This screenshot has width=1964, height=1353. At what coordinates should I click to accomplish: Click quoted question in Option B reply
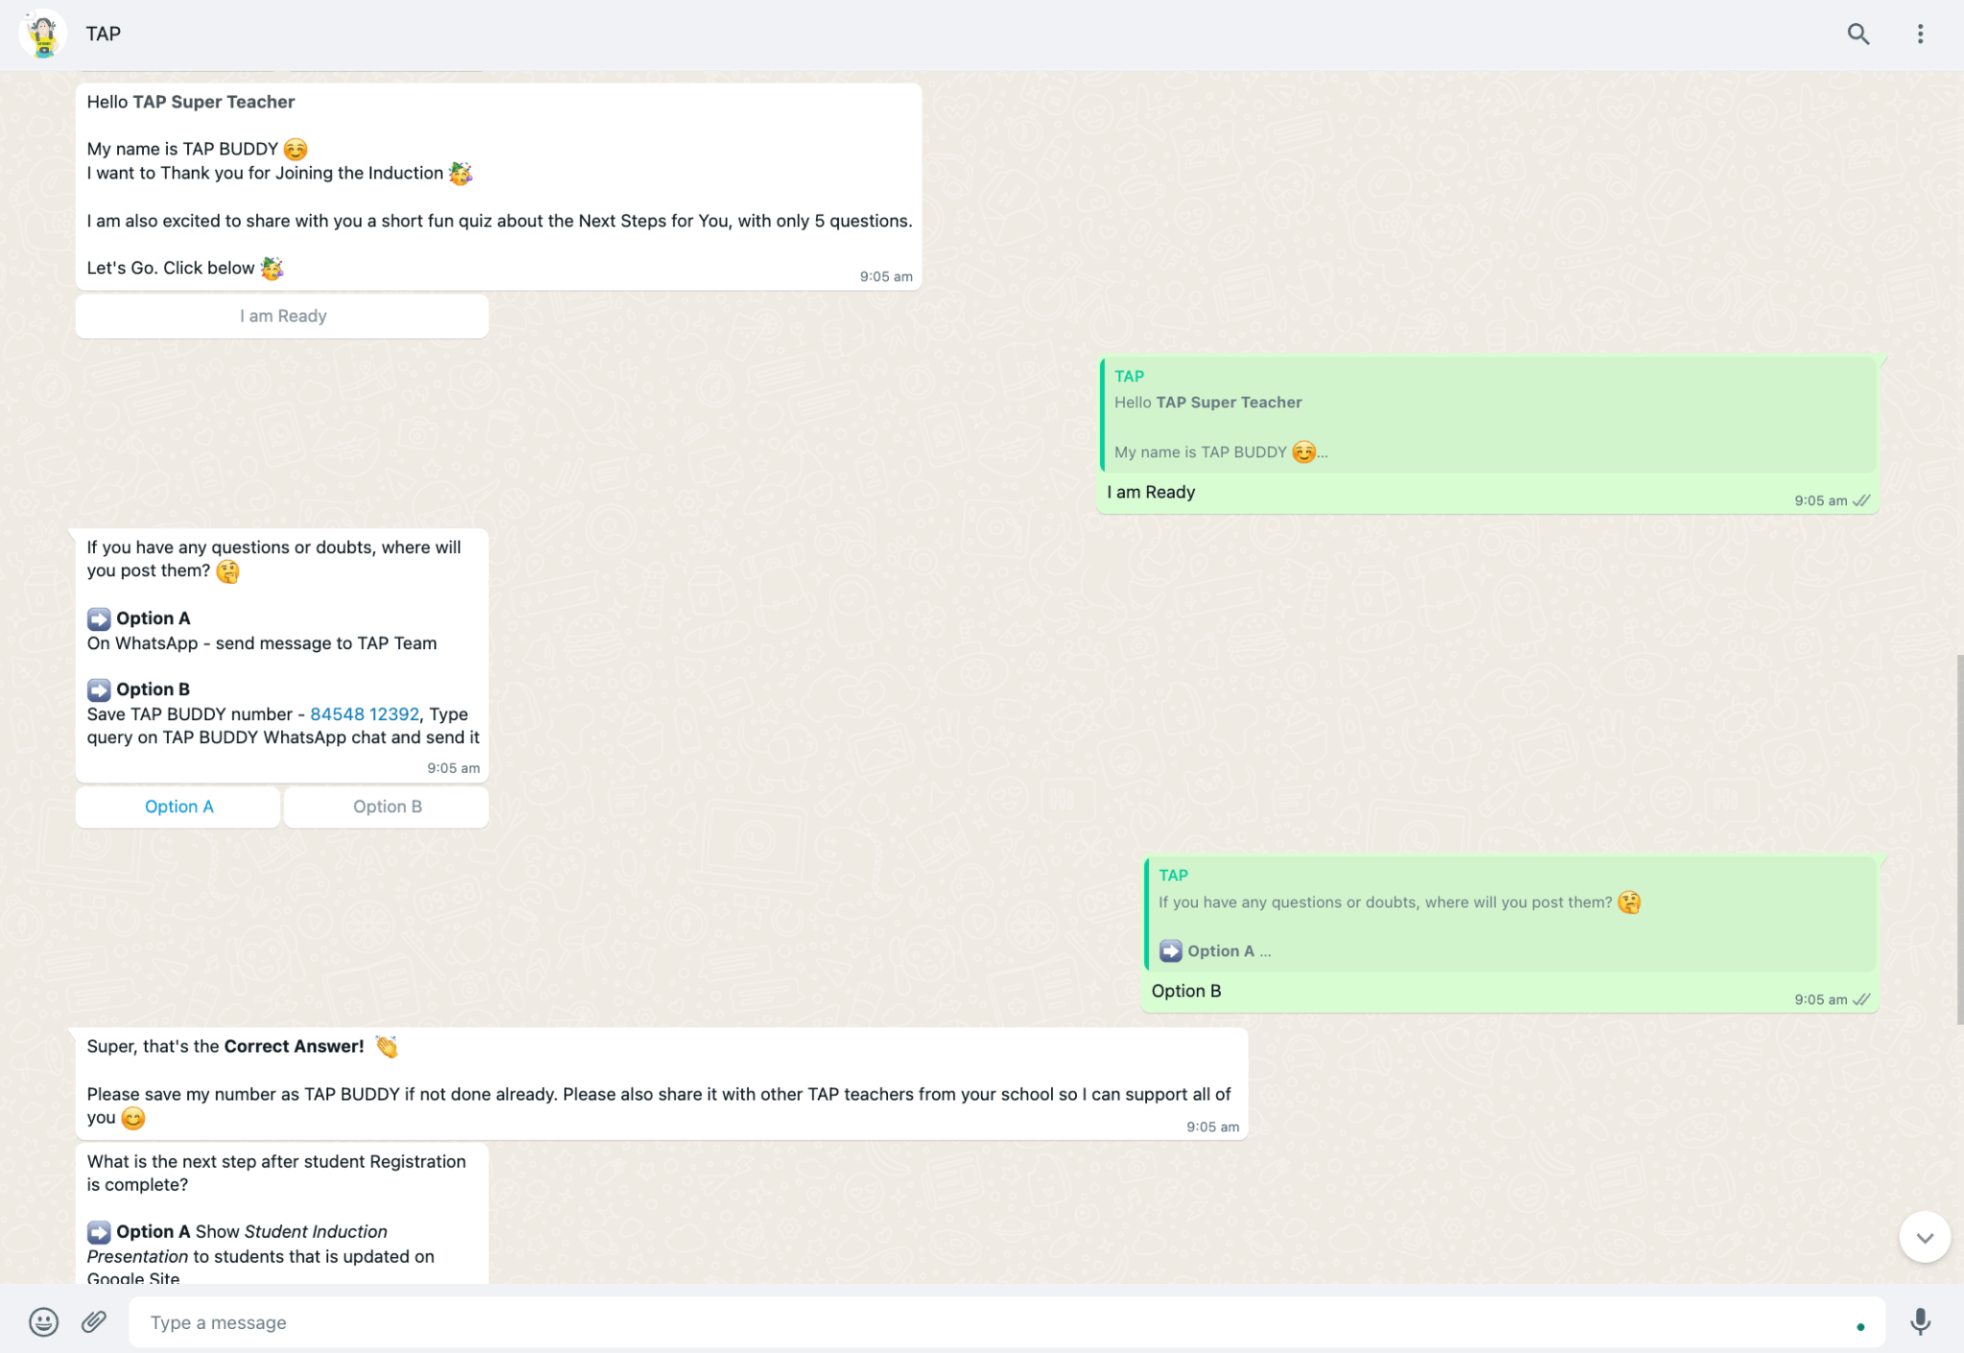pyautogui.click(x=1510, y=914)
